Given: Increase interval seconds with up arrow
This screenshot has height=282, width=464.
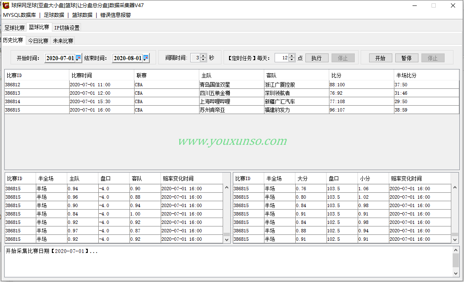Looking at the screenshot, I should 203,56.
